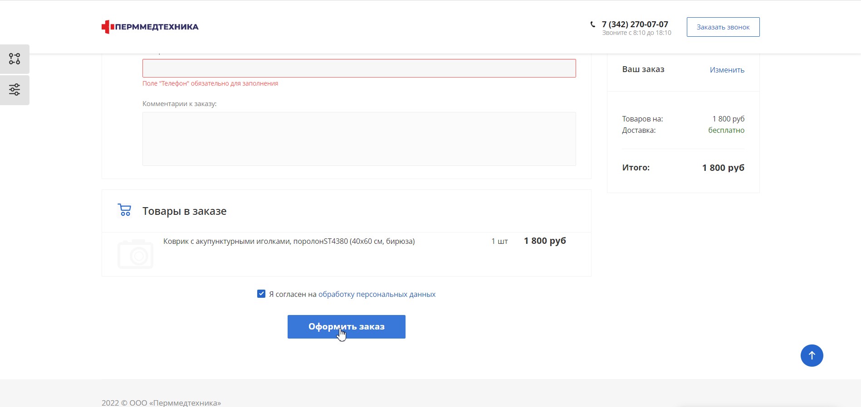Click the scroll-to-top arrow button
This screenshot has height=407, width=861.
pos(812,355)
